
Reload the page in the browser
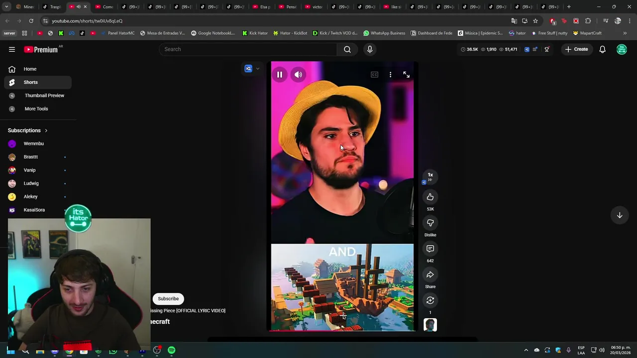[31, 21]
